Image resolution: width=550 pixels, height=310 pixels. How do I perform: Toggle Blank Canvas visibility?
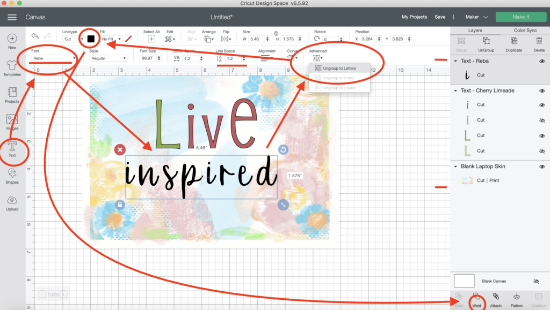537,281
